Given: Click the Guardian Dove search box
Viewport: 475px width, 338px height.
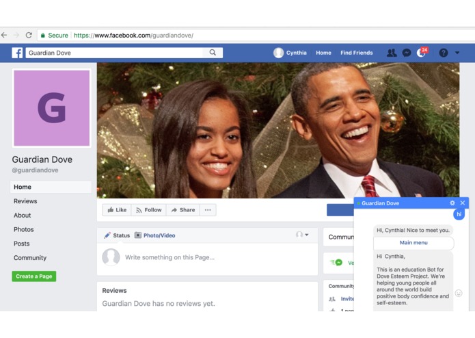Looking at the screenshot, I should pos(115,53).
